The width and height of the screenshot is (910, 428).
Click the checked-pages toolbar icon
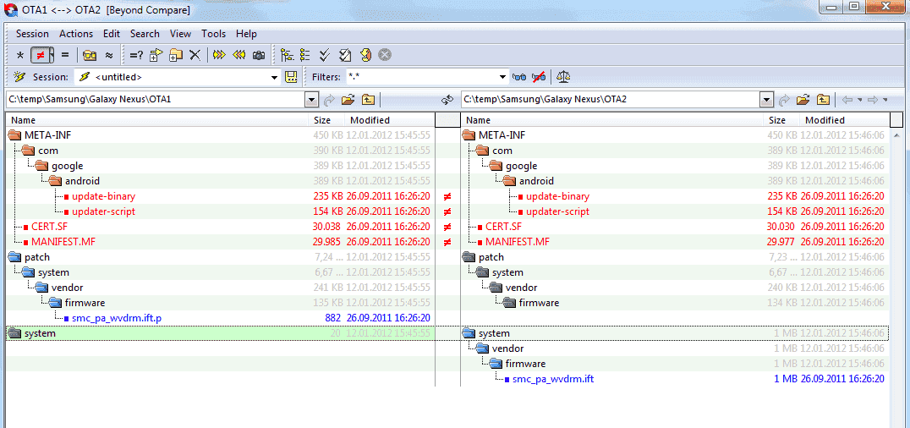345,55
